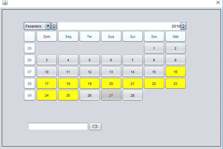This screenshot has width=223, height=149.
Task: Select week number 07 cell
Action: pos(30,72)
